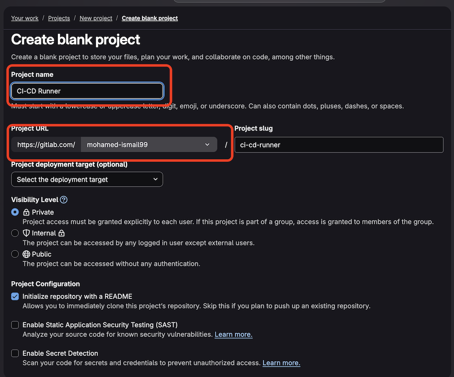Uncheck Initialize repository with a README
The height and width of the screenshot is (377, 454).
click(x=15, y=296)
